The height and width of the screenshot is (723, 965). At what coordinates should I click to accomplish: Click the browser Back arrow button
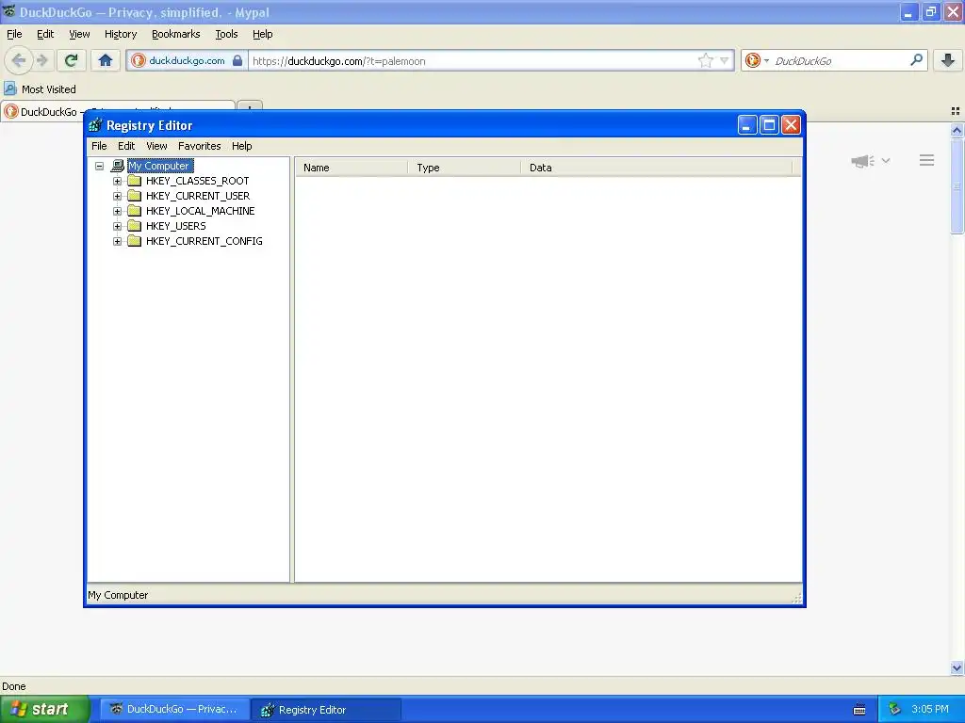pos(19,60)
